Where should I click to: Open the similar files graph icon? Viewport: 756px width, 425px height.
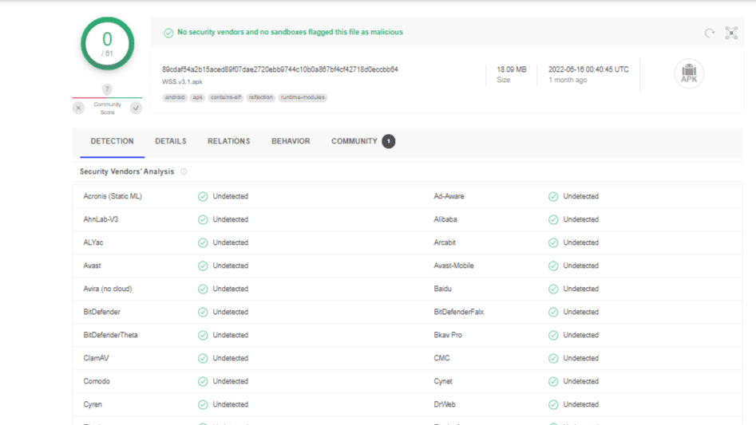[731, 33]
